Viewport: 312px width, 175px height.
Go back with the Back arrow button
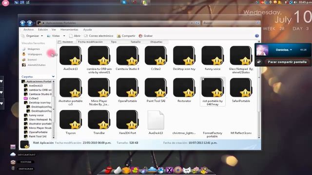(22, 23)
